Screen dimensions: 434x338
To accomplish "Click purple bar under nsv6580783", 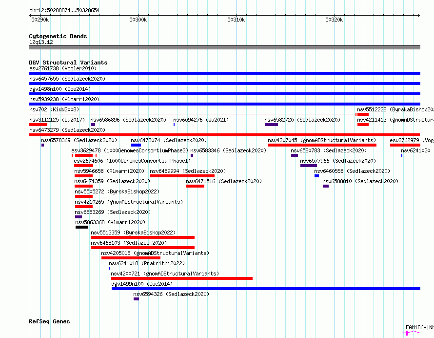I will pyautogui.click(x=295, y=155).
